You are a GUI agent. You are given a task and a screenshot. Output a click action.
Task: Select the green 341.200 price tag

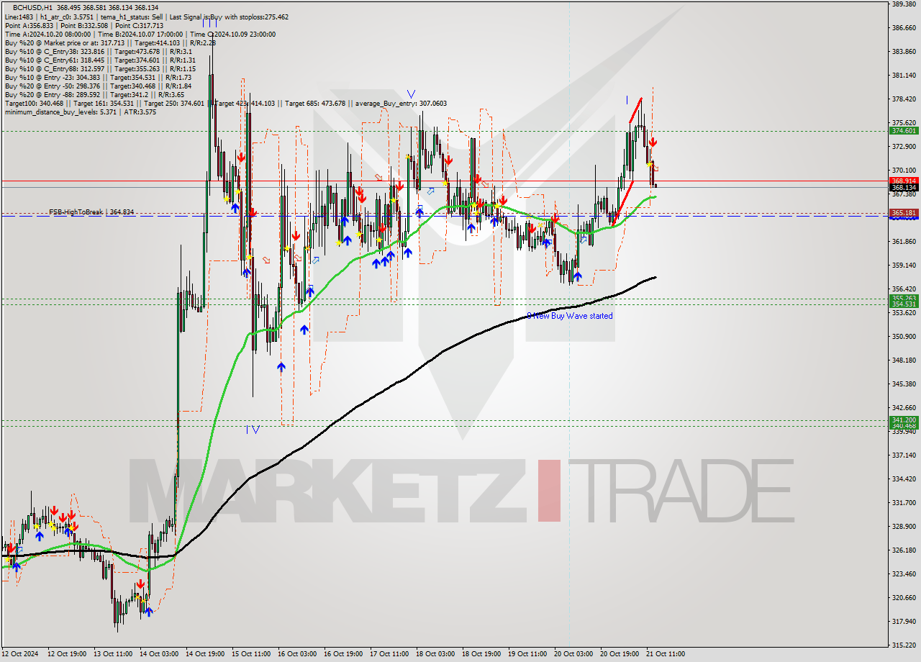(904, 420)
